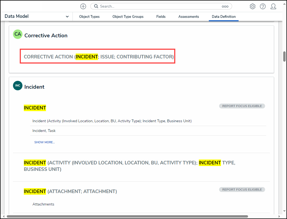Open the Object Type Groups tab

[128, 16]
